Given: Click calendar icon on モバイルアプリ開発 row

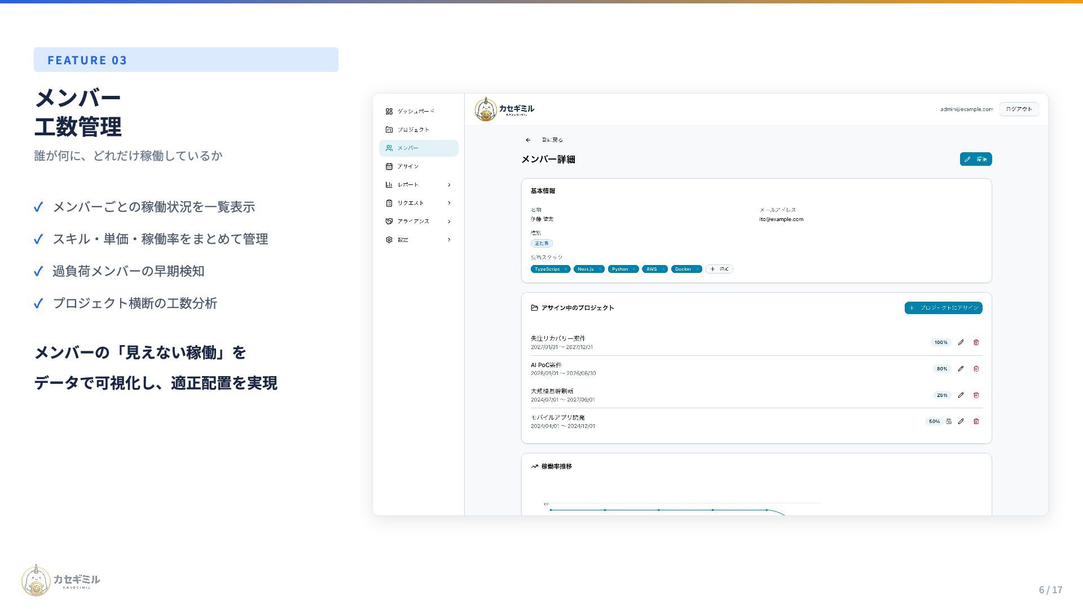Looking at the screenshot, I should click(949, 421).
